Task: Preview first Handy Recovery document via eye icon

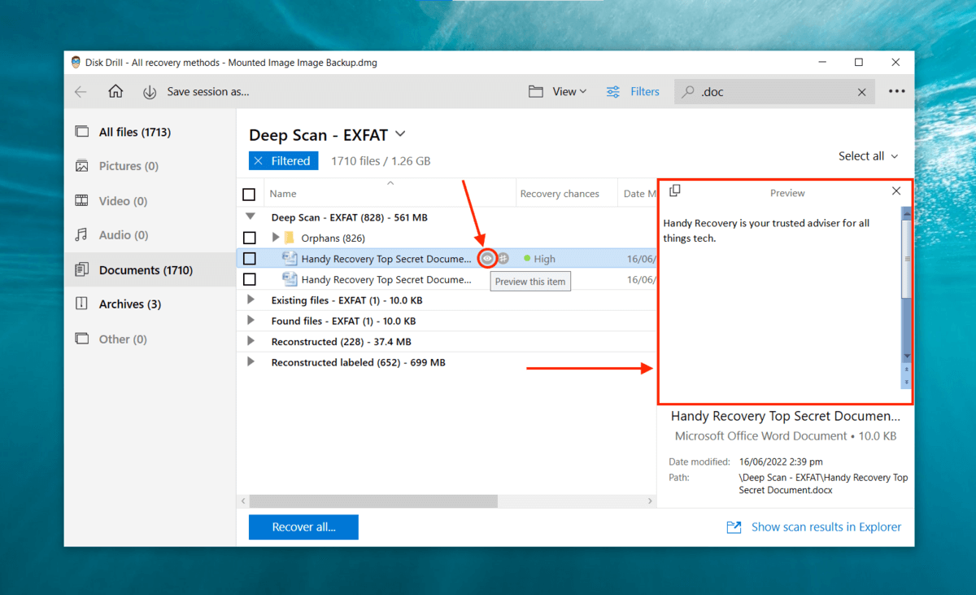Action: coord(487,258)
